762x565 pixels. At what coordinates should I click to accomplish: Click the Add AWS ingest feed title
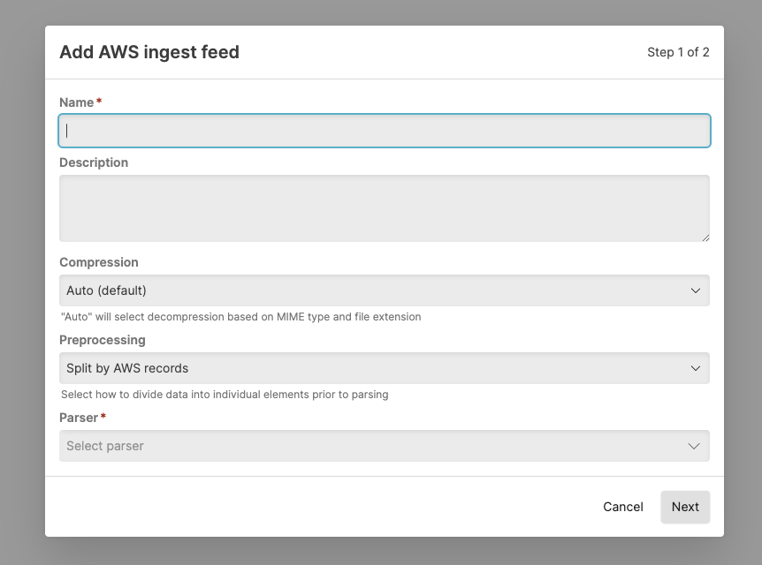click(149, 52)
